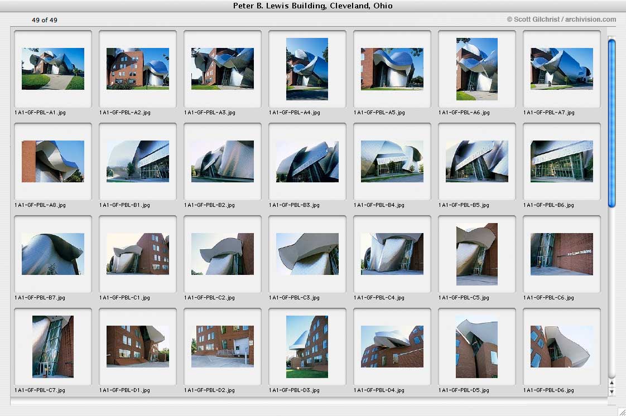Screen dimensions: 626x416
Task: Click the scroll down arrow
Action: tap(611, 391)
